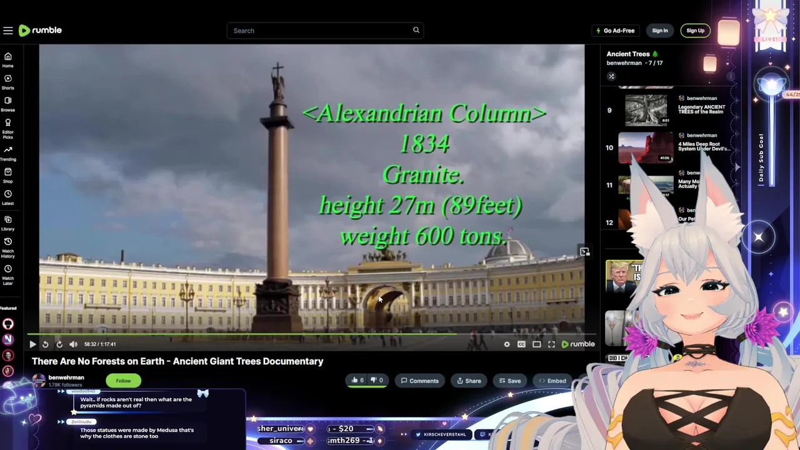Open video settings gear
The height and width of the screenshot is (450, 800).
click(x=507, y=344)
